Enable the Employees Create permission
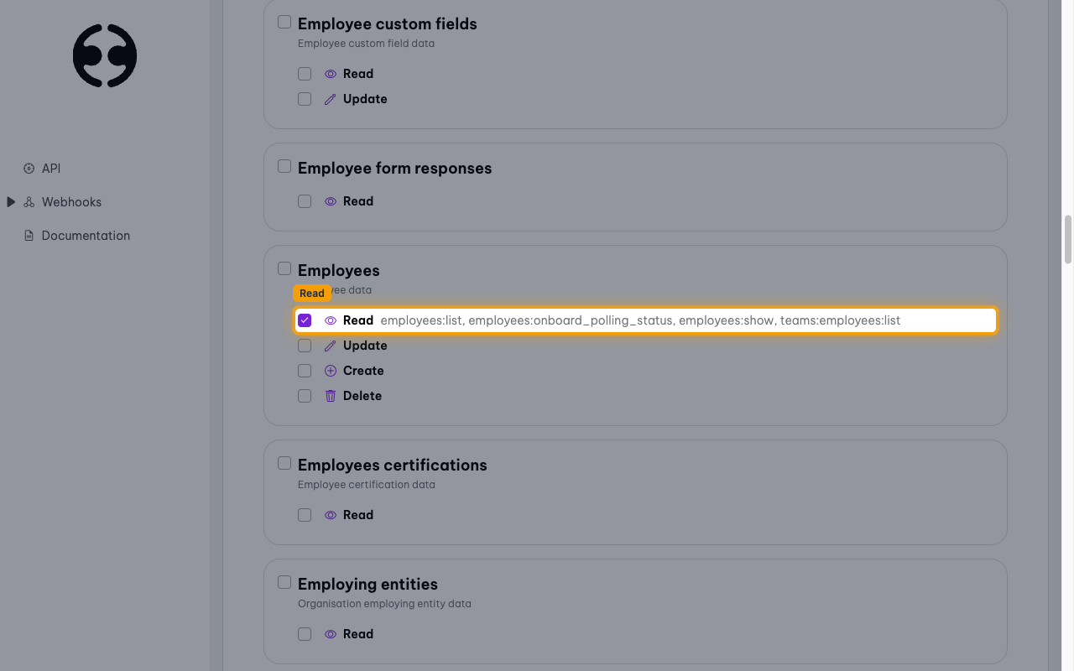Image resolution: width=1074 pixels, height=671 pixels. pos(305,371)
